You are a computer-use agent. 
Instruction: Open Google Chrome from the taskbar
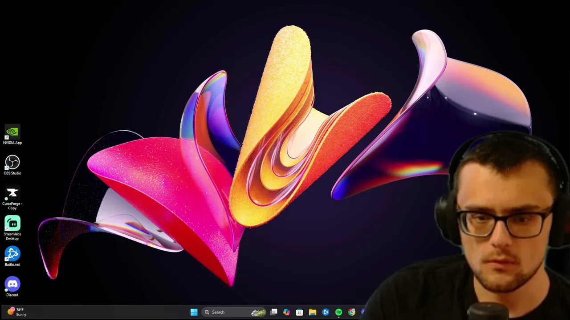tap(352, 312)
